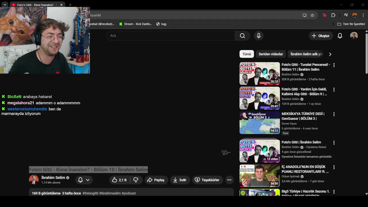Image resolution: width=368 pixels, height=207 pixels.
Task: Open the Stream - Kick Dashboard bookmark
Action: click(135, 24)
